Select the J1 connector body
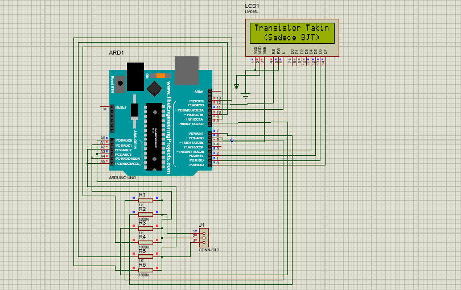 [204, 238]
